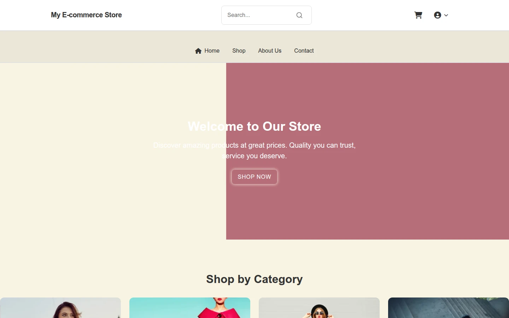
Task: Open the category card with pink dress
Action: pos(190,308)
